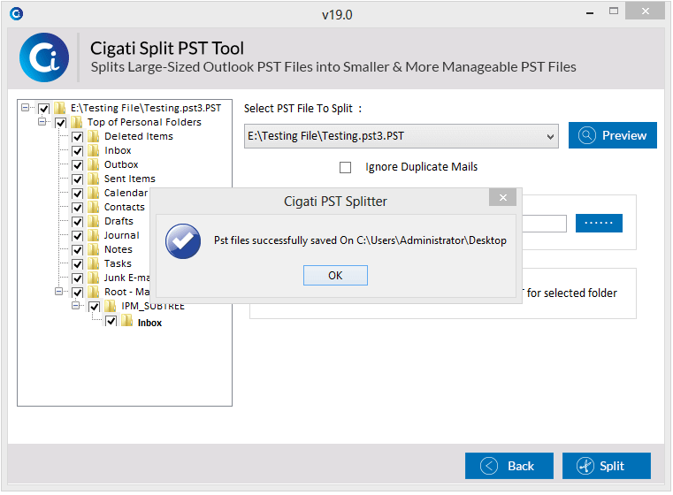The height and width of the screenshot is (495, 673).
Task: Click the Calendar folder icon
Action: (x=93, y=193)
